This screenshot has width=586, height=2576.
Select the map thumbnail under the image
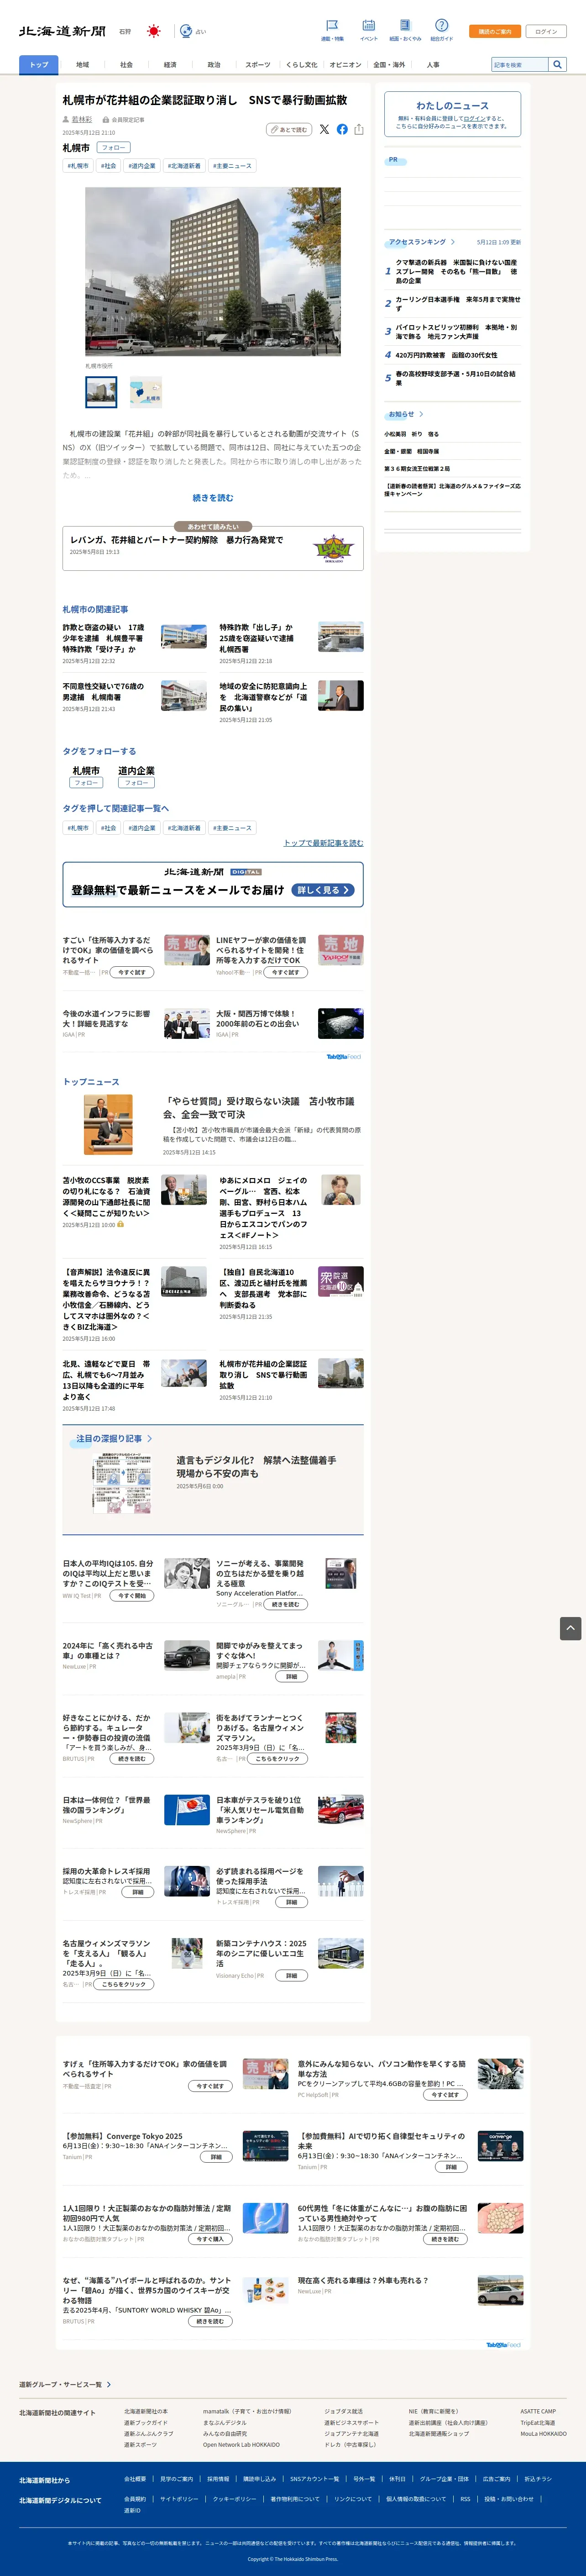click(x=146, y=392)
